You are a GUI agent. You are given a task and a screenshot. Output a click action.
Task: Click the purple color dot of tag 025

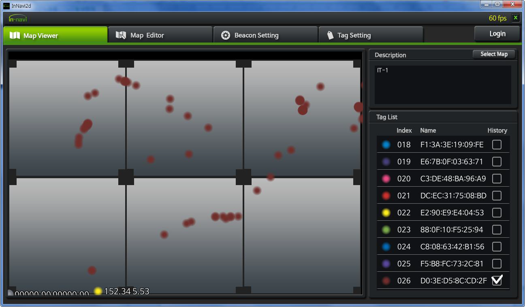pyautogui.click(x=386, y=264)
